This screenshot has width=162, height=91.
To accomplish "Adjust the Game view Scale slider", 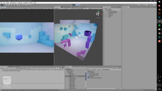I will pos(19,8).
